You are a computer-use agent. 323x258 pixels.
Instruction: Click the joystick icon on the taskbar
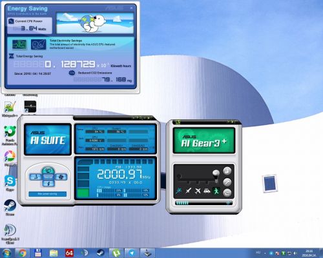[148, 253]
